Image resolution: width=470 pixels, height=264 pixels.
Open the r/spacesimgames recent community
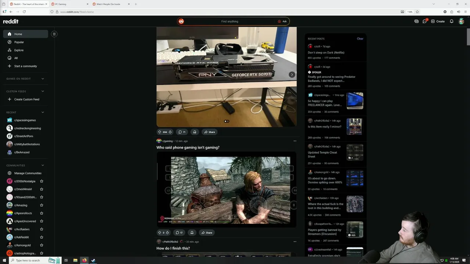coord(25,120)
